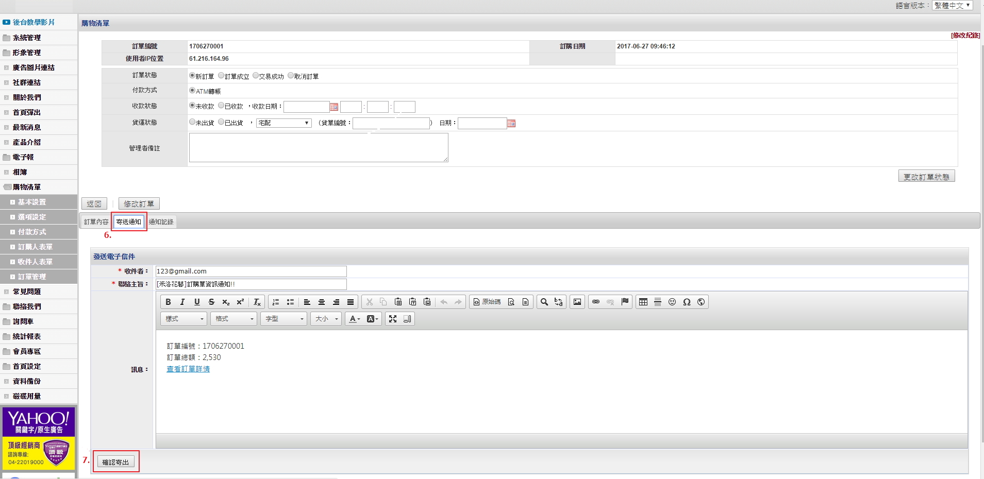
Task: Open the 宅配 shipping method dropdown
Action: point(284,123)
